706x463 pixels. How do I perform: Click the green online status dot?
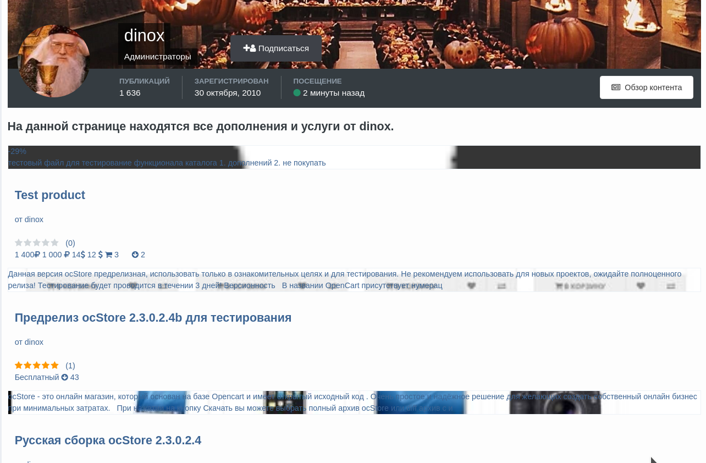[x=297, y=93]
